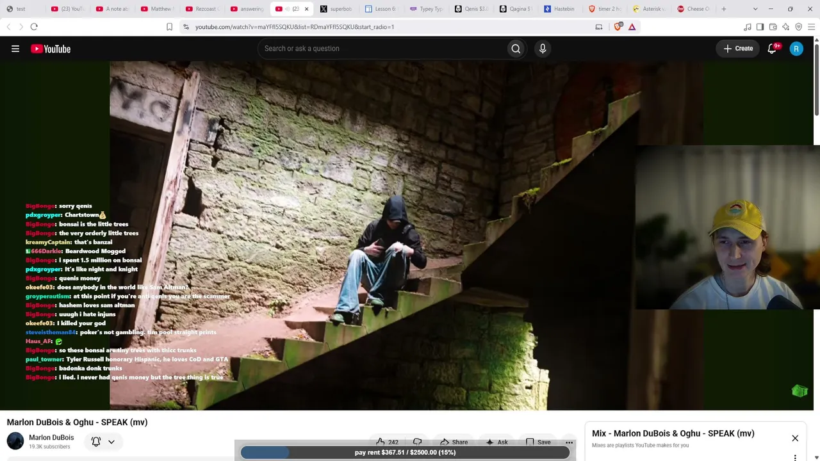This screenshot has height=461, width=820.
Task: Switch to the 'Typey Type' tab
Action: (x=426, y=9)
